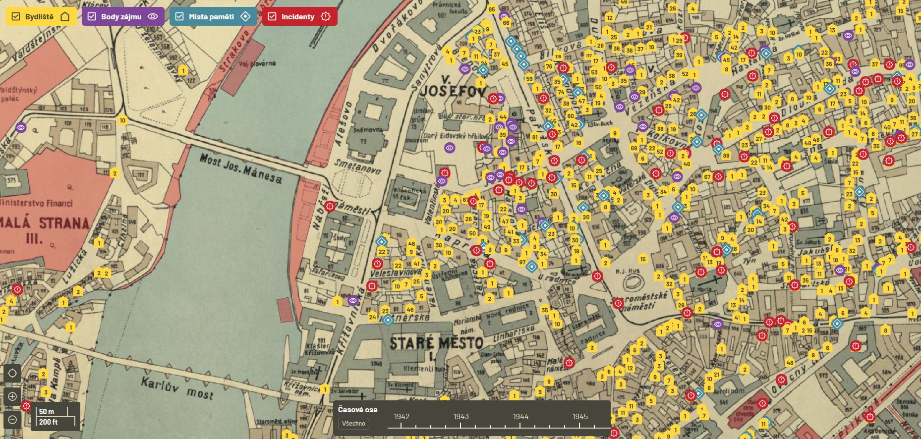Open red incident marker beside H.J. Hus label
This screenshot has height=439, width=921.
[598, 276]
